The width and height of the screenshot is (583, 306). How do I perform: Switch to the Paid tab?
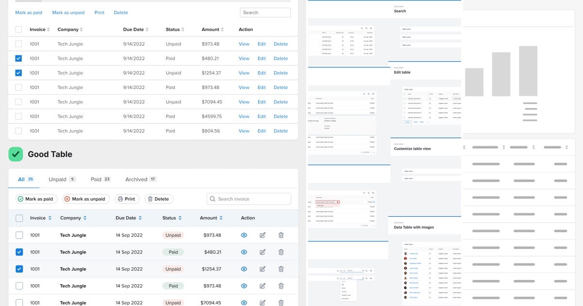97,179
